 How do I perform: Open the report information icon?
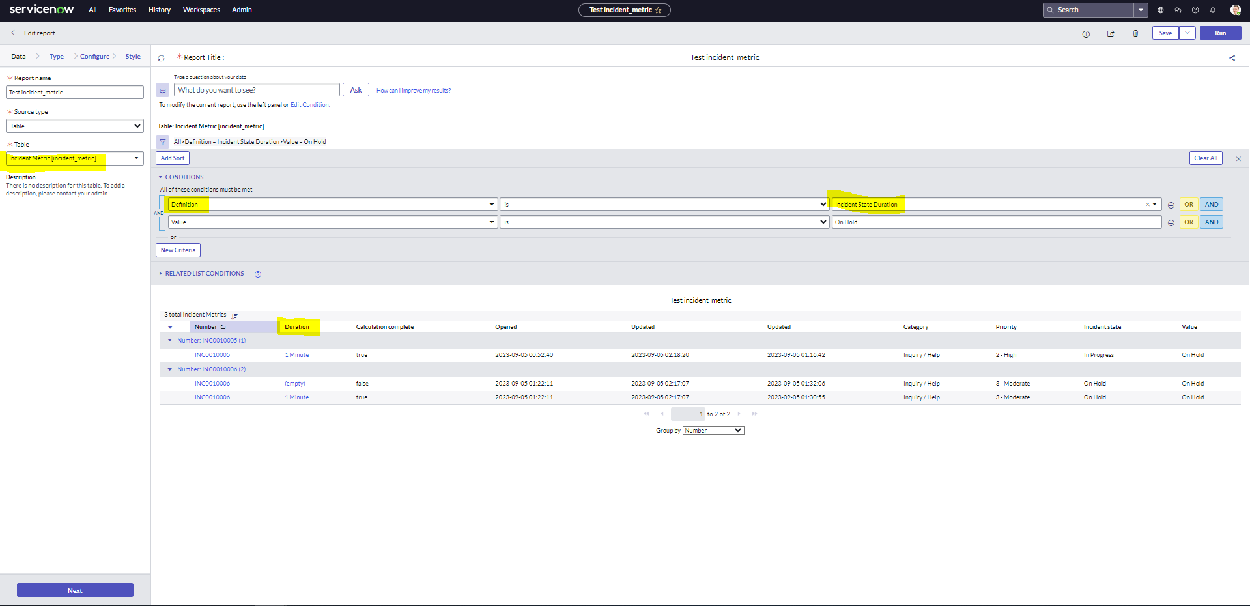click(x=1087, y=33)
